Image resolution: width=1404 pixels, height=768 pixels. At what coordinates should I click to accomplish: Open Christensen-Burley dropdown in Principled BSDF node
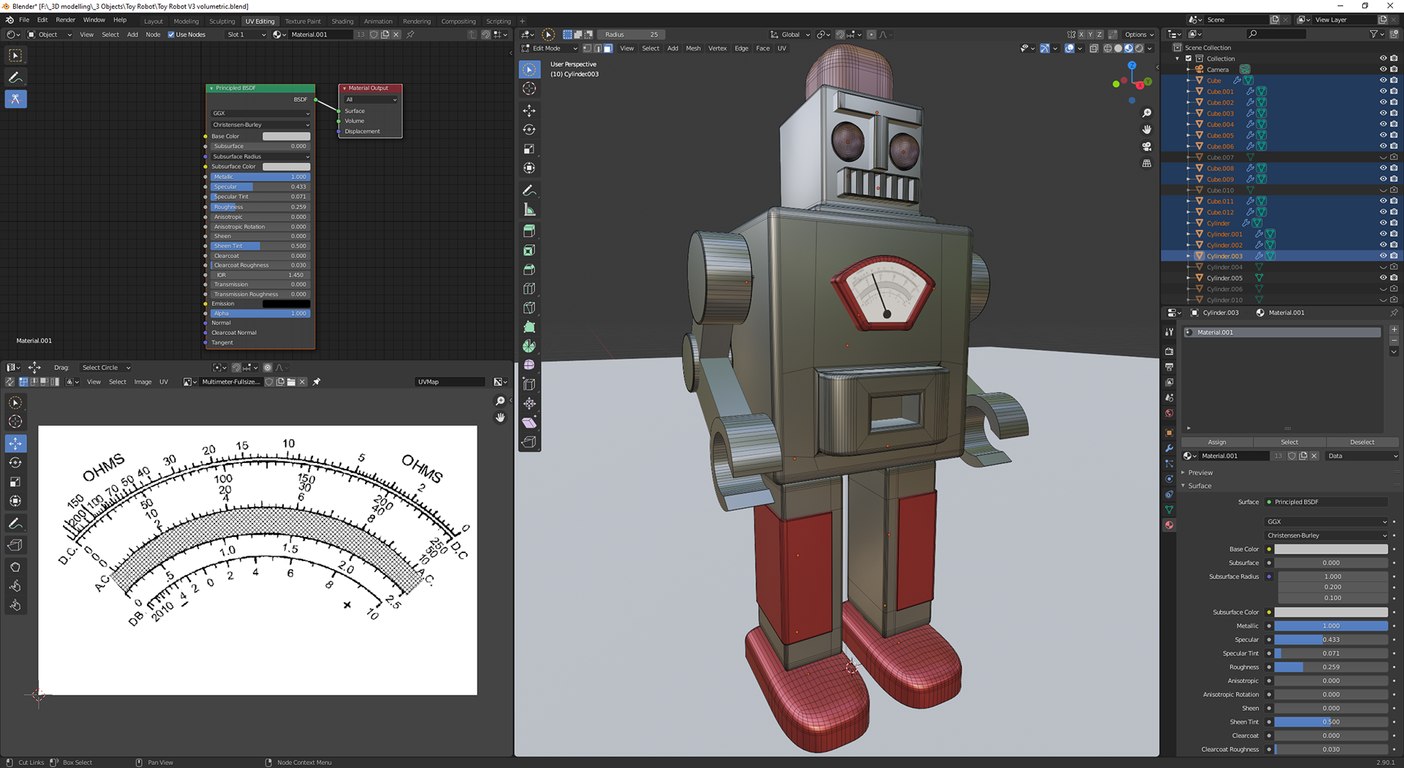pos(260,124)
